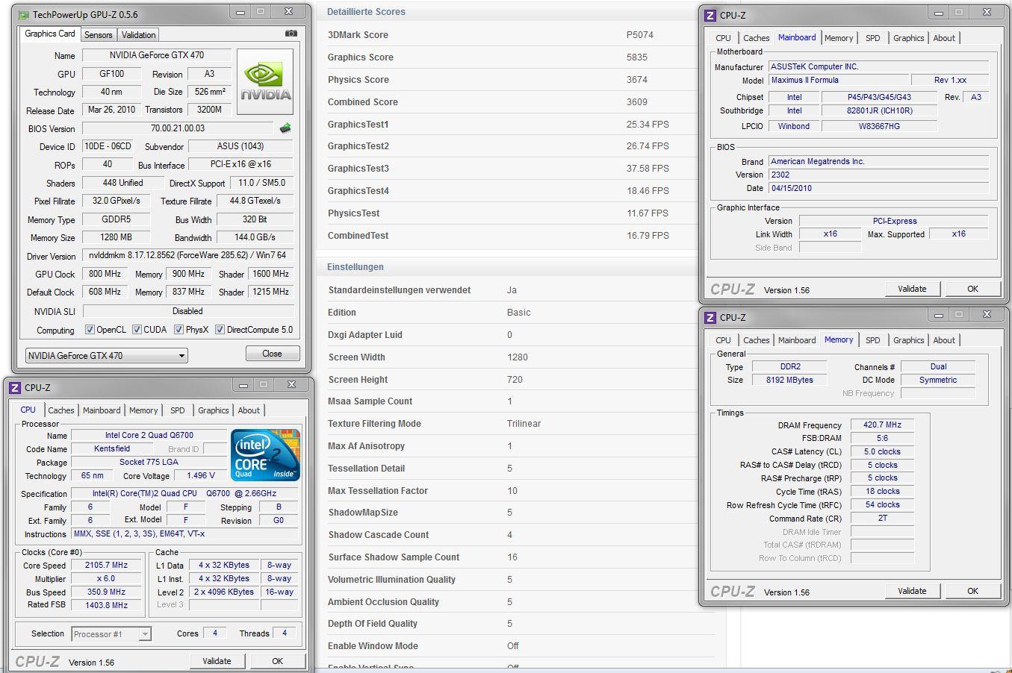Click the DRAM Frequency 420.7 MHz value

point(882,425)
